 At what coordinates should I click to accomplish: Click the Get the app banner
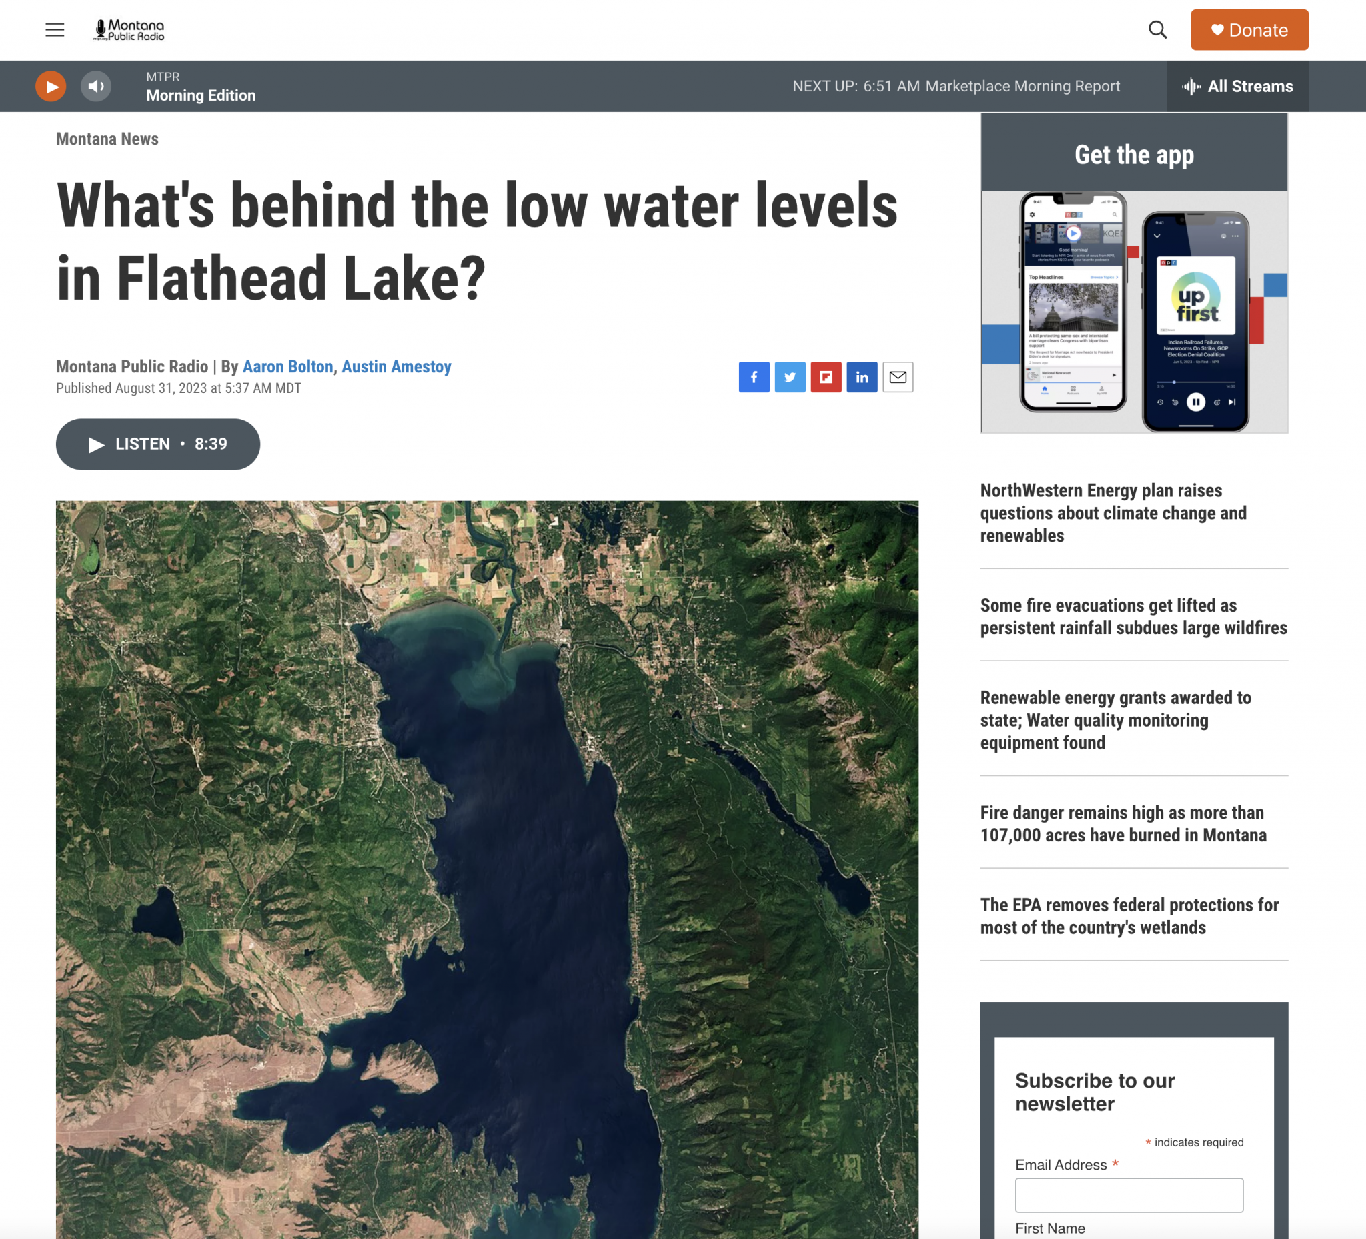1134,273
